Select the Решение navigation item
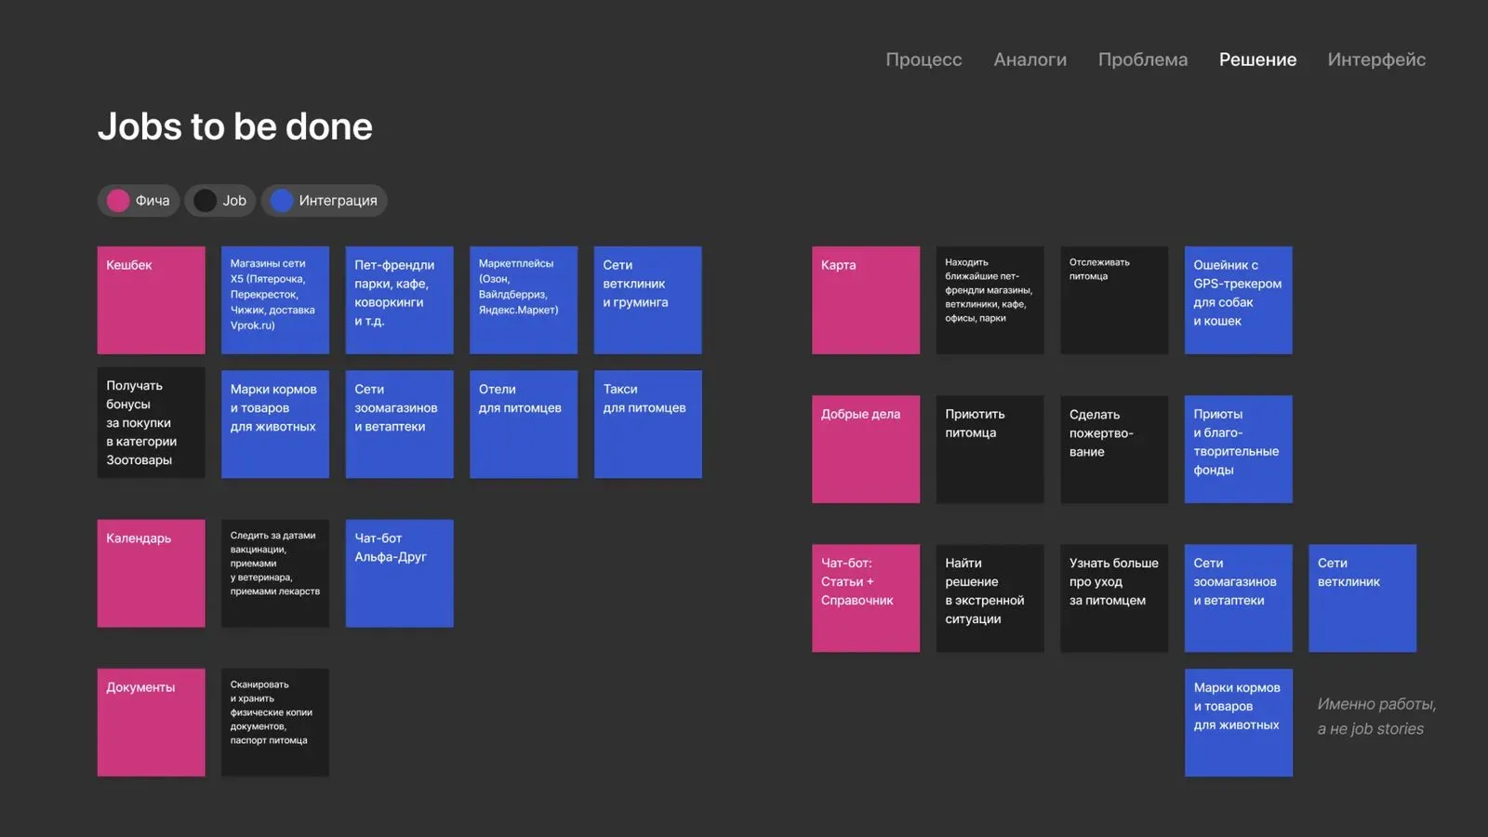 click(x=1257, y=60)
